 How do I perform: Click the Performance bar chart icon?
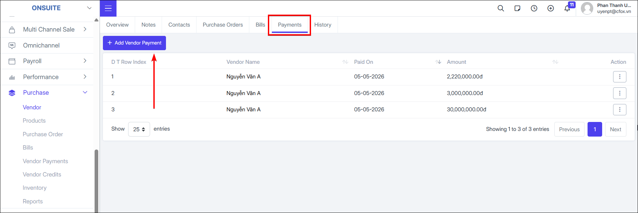[12, 77]
